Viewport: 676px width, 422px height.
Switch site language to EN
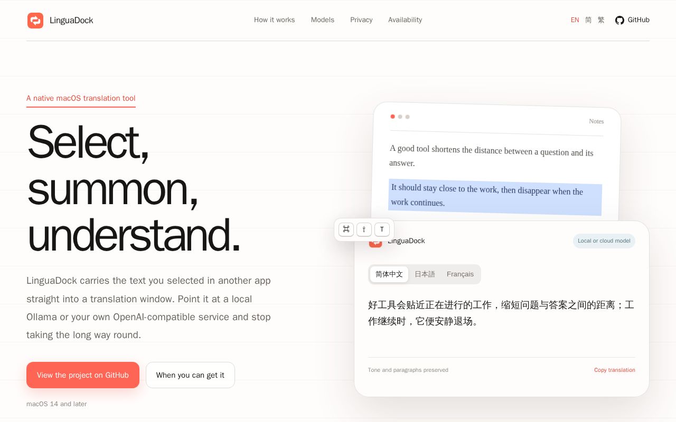(575, 20)
